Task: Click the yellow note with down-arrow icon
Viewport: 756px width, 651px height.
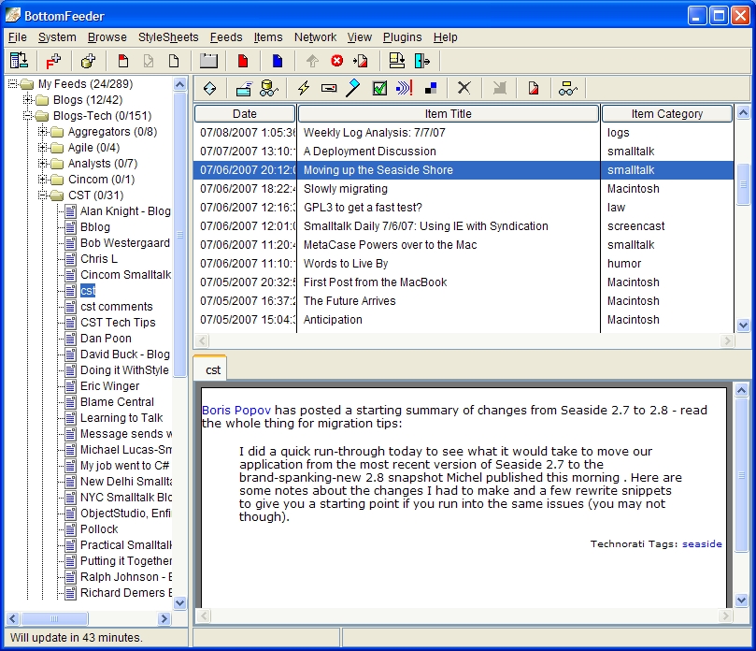Action: coord(397,61)
